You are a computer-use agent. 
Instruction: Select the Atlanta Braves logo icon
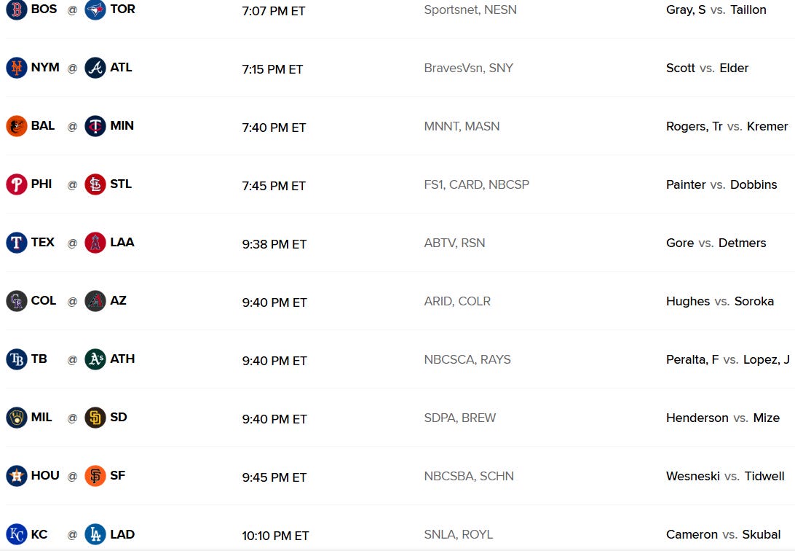coord(95,68)
